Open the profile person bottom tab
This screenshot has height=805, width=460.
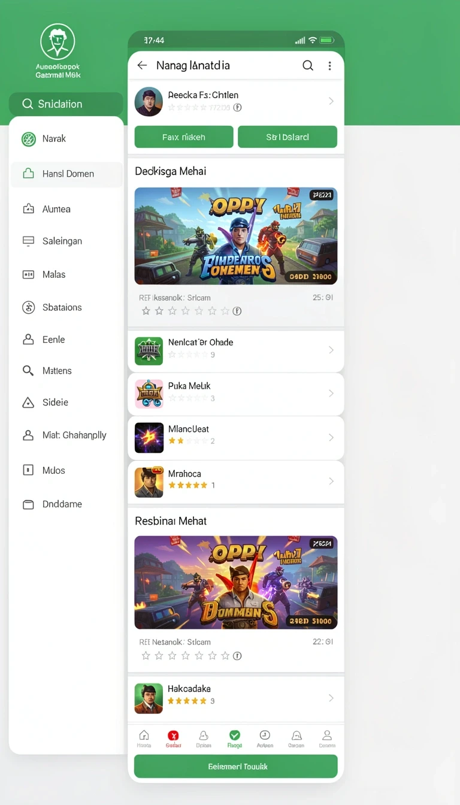coord(327,739)
